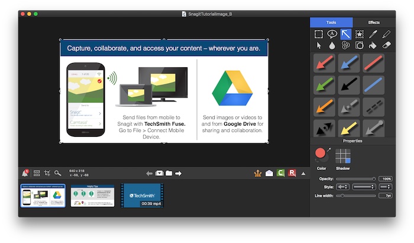
Task: Click the Opacity slider
Action: tap(356, 179)
